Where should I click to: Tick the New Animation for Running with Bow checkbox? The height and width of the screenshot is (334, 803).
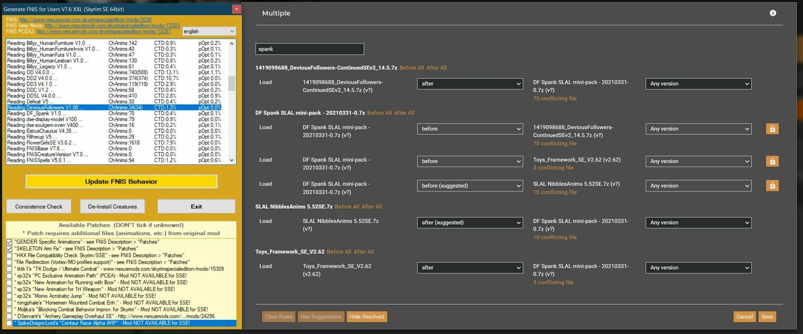click(9, 282)
